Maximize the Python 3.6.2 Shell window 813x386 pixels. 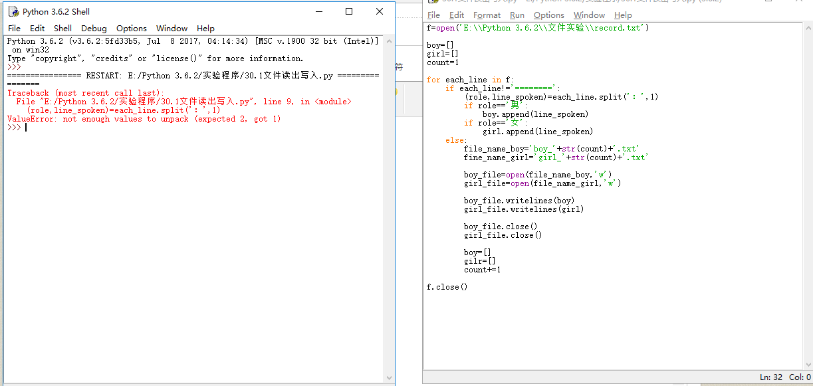pyautogui.click(x=349, y=11)
